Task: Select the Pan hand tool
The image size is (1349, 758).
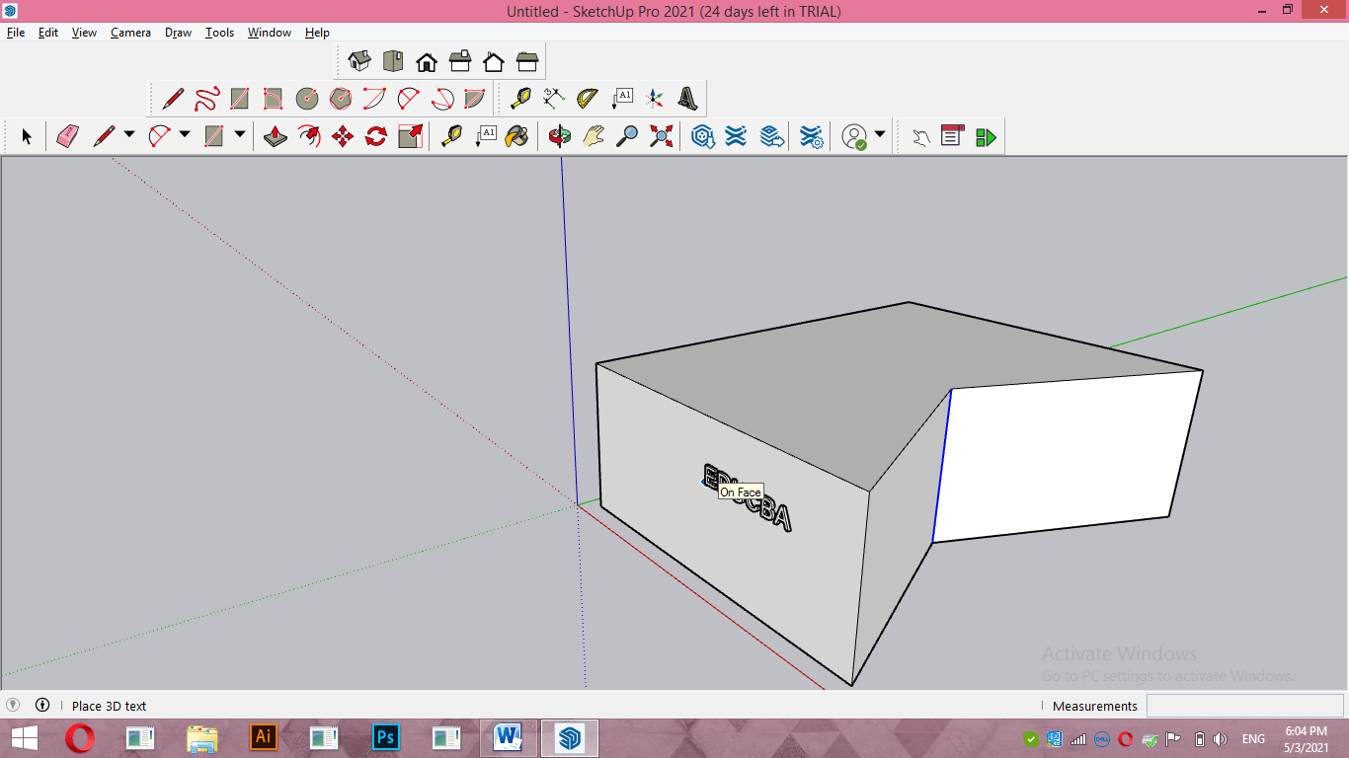Action: click(594, 136)
